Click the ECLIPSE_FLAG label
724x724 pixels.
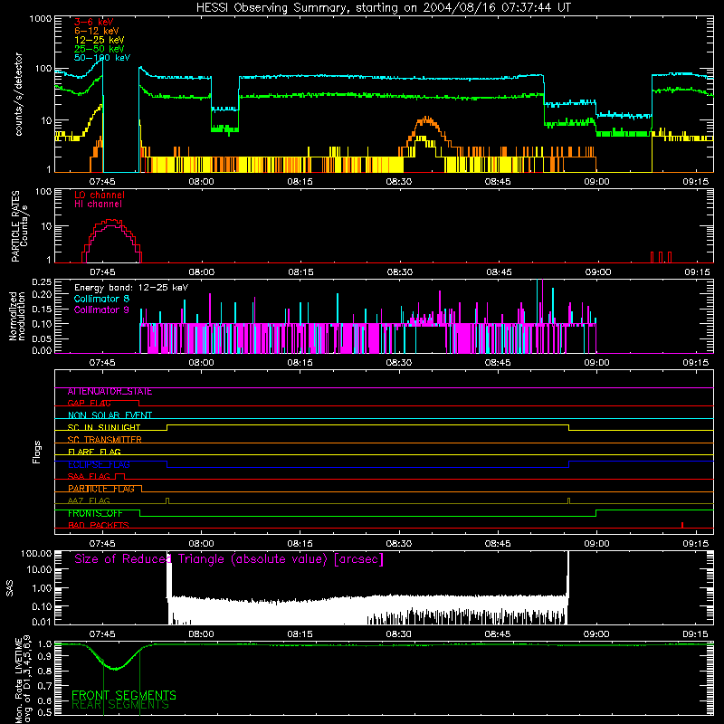pyautogui.click(x=99, y=464)
